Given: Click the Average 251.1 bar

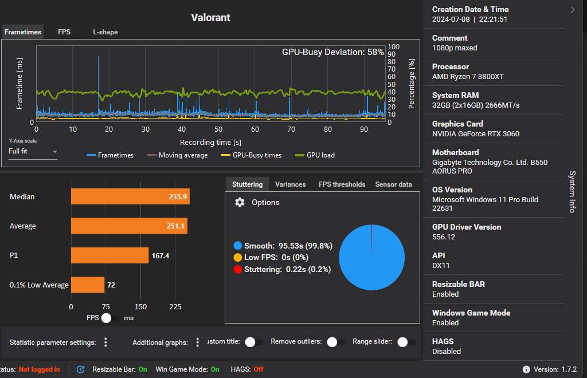Looking at the screenshot, I should [x=129, y=226].
